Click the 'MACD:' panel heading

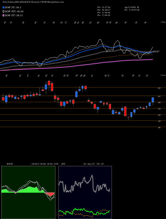point(10,164)
